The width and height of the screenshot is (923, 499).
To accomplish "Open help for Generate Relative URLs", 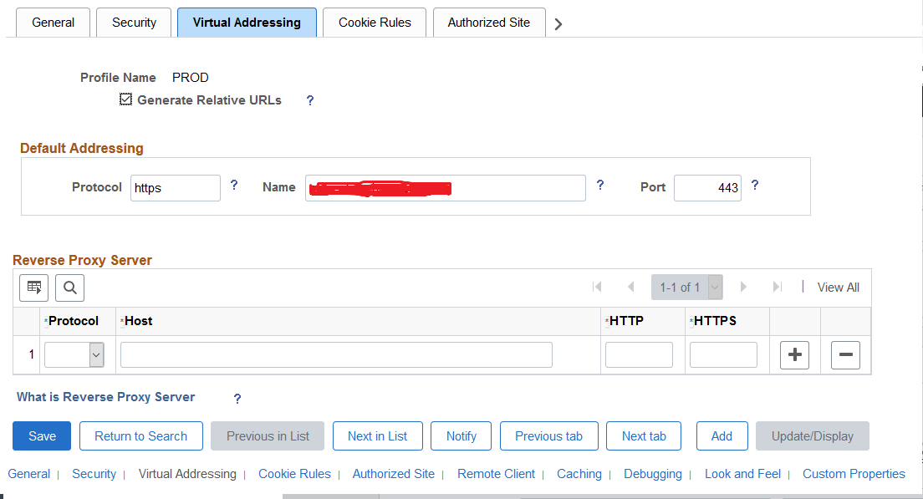I will 309,100.
